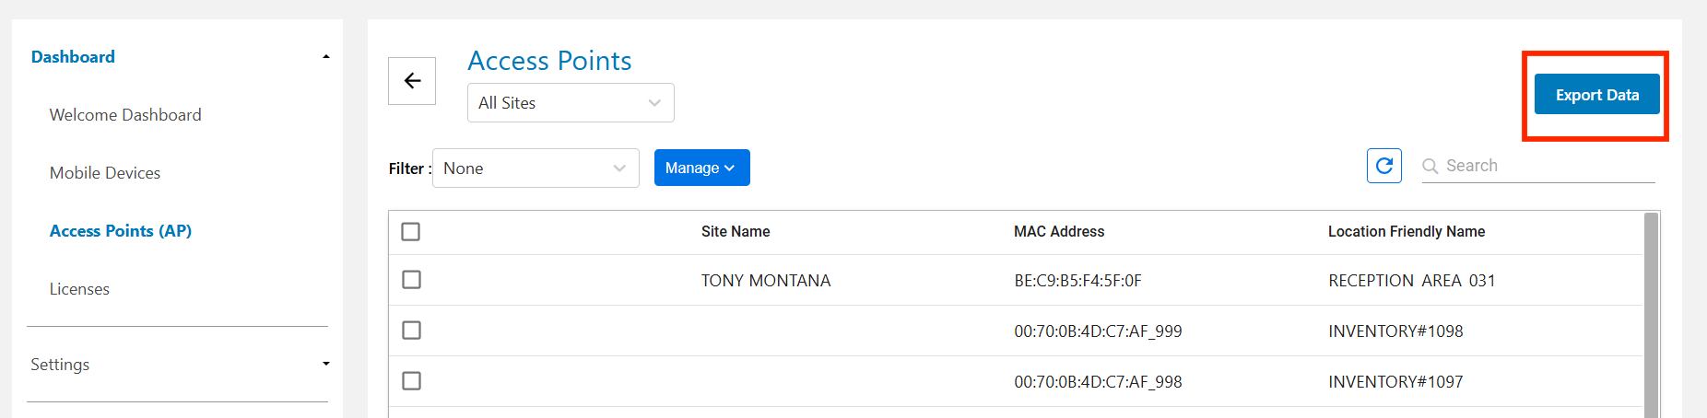Open the Manage dropdown button
Viewport: 1707px width, 418px height.
701,168
